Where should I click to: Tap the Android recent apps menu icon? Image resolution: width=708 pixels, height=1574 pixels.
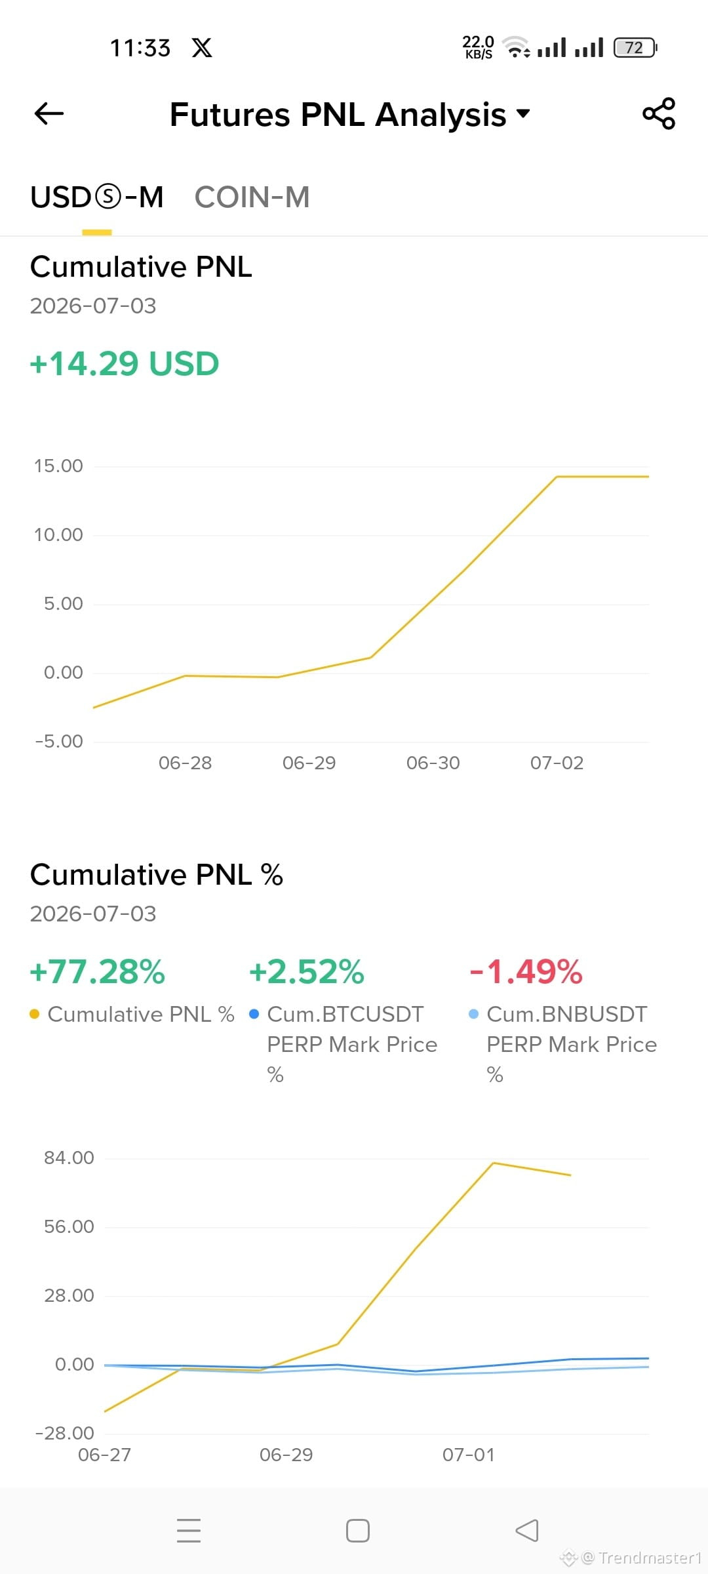pyautogui.click(x=189, y=1530)
